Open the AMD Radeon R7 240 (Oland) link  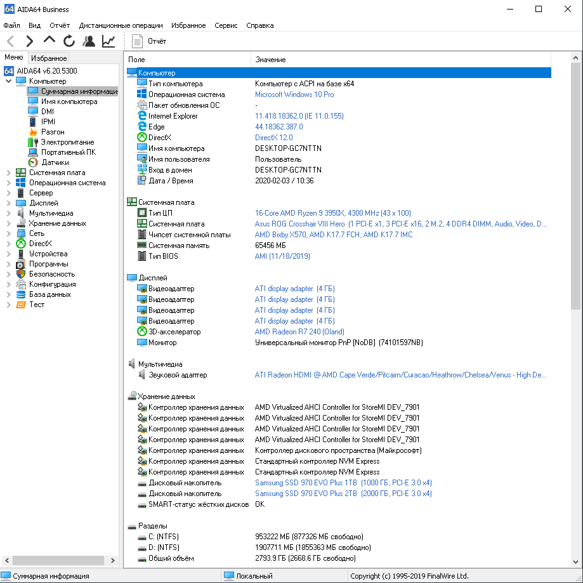pos(299,332)
